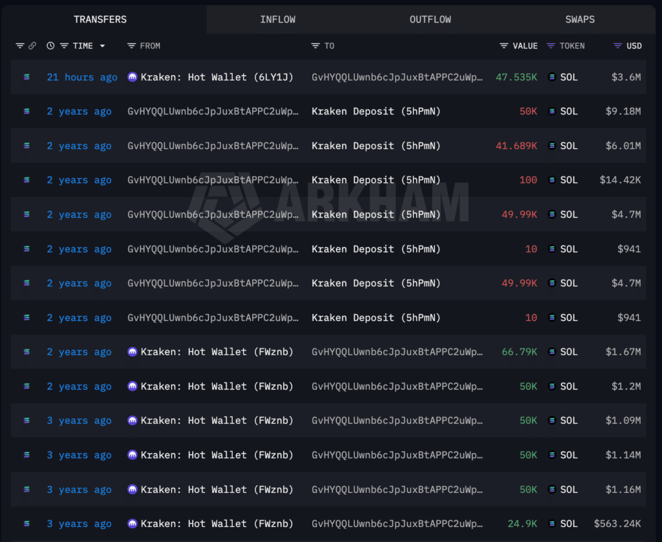
Task: Click Kraken logo in the $1.2M row
Action: [x=132, y=386]
